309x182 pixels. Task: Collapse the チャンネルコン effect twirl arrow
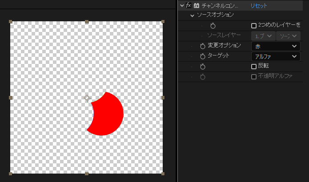click(x=181, y=6)
